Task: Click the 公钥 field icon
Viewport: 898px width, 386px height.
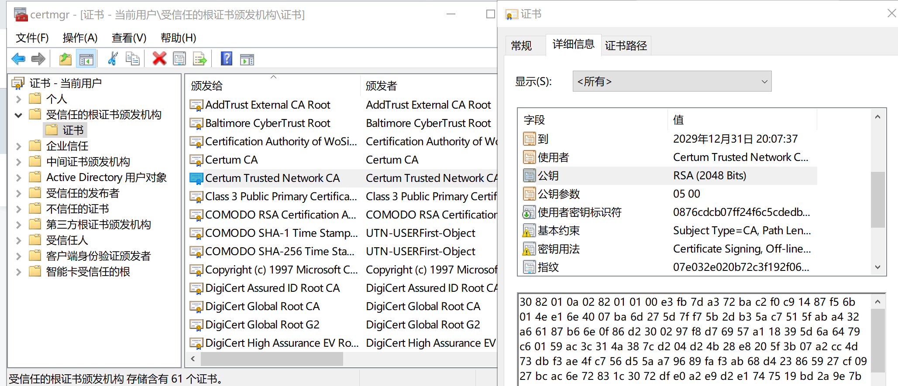Action: pos(529,176)
